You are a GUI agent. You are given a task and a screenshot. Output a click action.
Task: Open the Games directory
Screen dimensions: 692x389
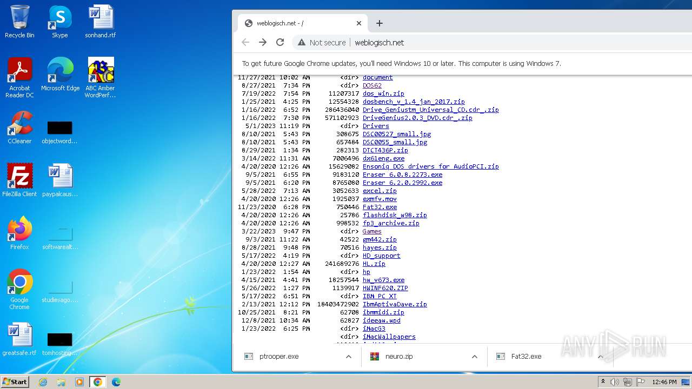point(372,231)
